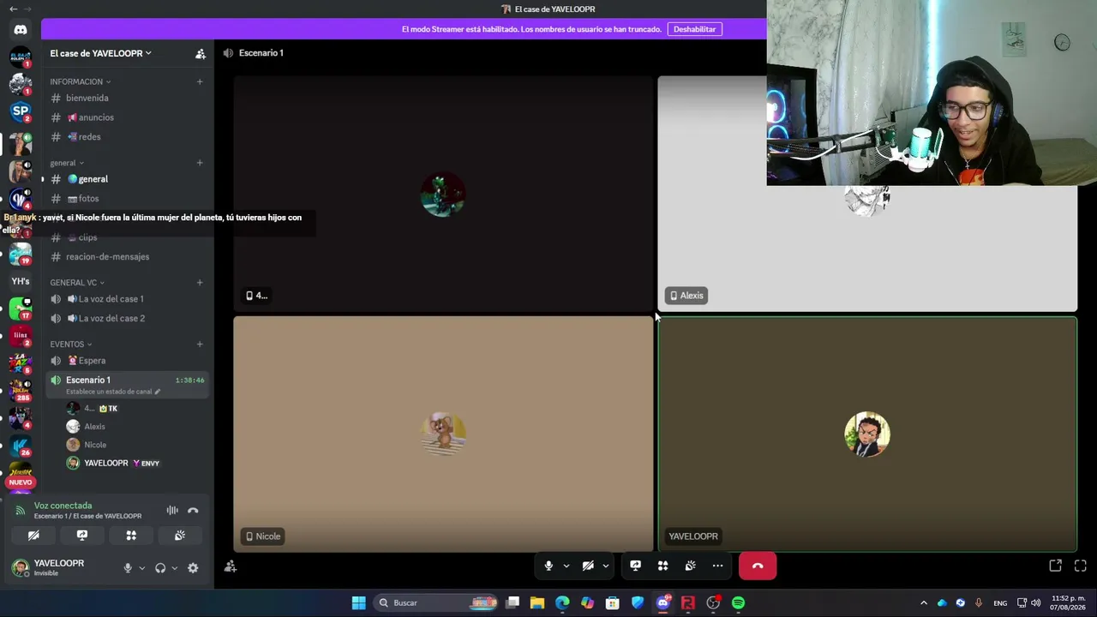Deafen audio with the headphones icon
1097x617 pixels.
160,568
